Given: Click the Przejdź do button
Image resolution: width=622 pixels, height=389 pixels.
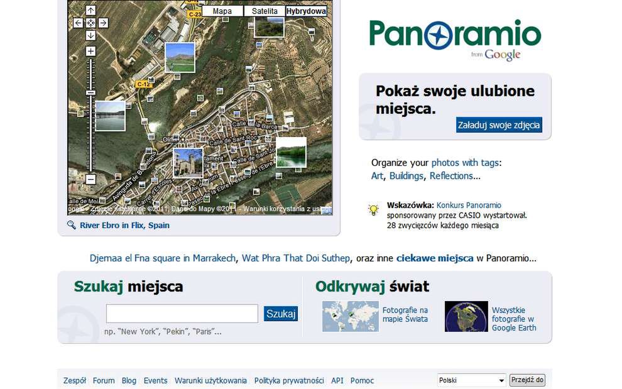Looking at the screenshot, I should pos(527,380).
